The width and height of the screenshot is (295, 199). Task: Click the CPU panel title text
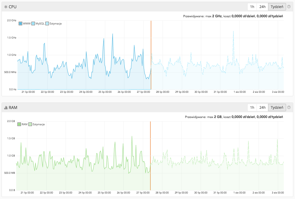pos(13,7)
